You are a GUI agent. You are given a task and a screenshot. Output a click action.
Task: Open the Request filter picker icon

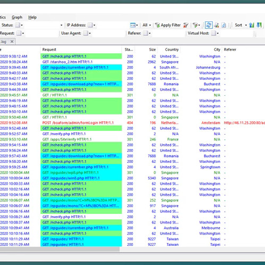point(19,33)
